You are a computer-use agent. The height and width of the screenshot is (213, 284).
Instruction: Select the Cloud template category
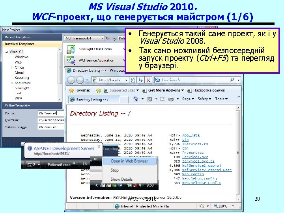click(19, 73)
